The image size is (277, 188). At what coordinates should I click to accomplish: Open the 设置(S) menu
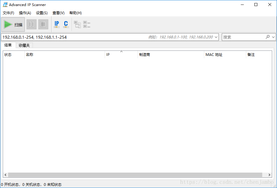tap(42, 13)
